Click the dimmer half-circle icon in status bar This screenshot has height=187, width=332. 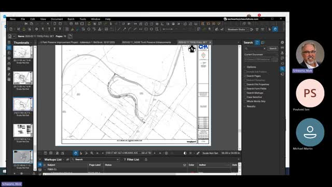(185, 153)
